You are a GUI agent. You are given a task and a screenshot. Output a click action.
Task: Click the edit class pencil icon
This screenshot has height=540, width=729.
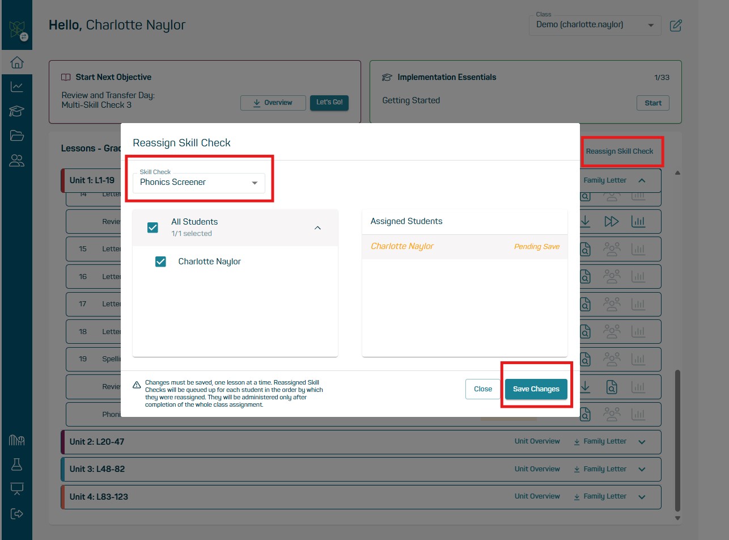[676, 26]
